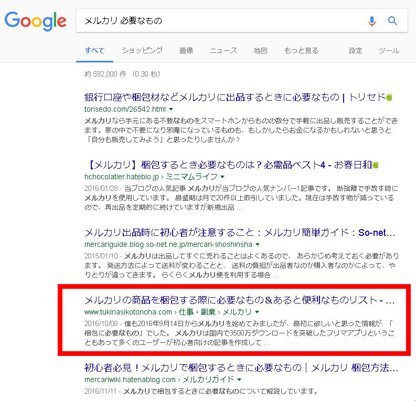Viewport: 416px width, 401px height.
Task: Switch to the ショッピング tab
Action: (142, 50)
